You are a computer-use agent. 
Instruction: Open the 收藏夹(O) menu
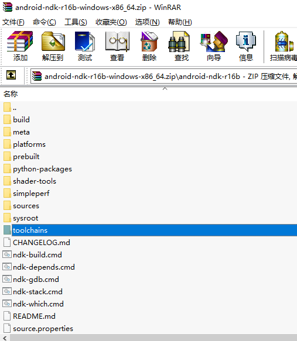point(111,22)
